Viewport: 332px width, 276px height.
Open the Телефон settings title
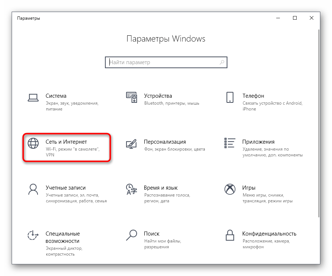tap(253, 96)
